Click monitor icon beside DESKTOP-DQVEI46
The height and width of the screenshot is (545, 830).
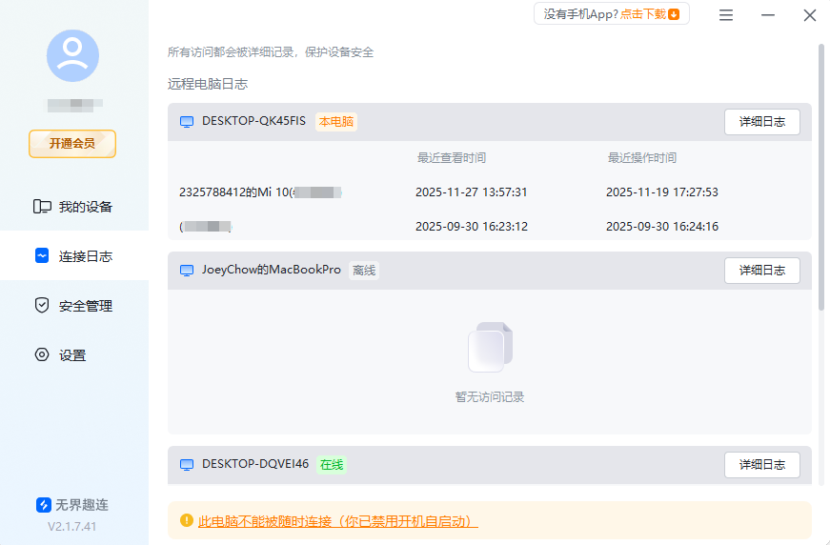coord(187,465)
